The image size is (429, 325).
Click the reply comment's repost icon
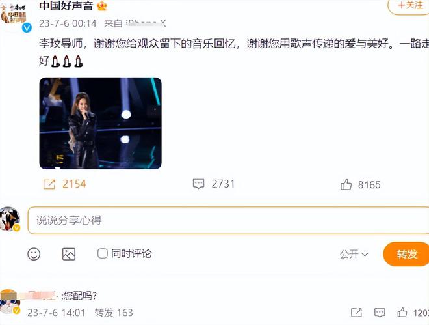[x=356, y=313]
